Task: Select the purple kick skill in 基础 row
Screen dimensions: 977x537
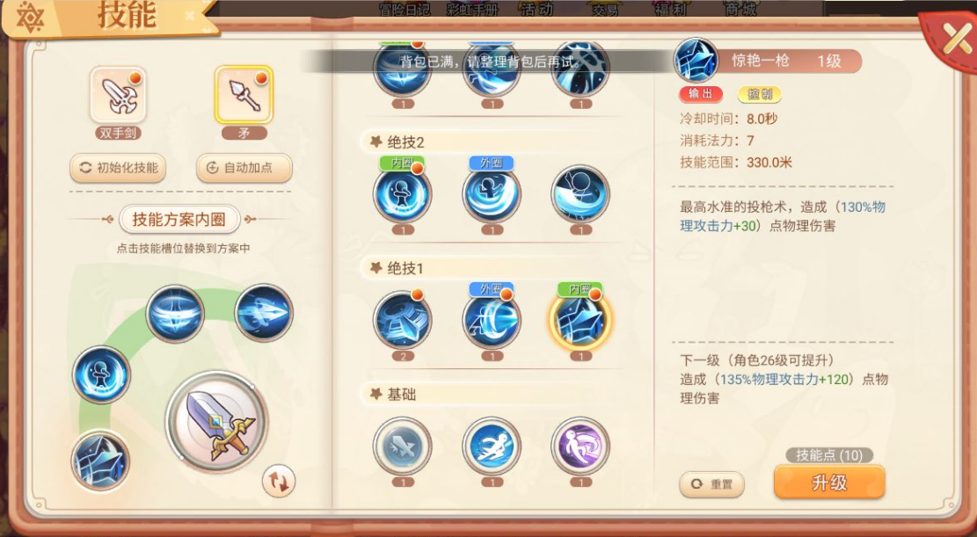Action: point(580,446)
